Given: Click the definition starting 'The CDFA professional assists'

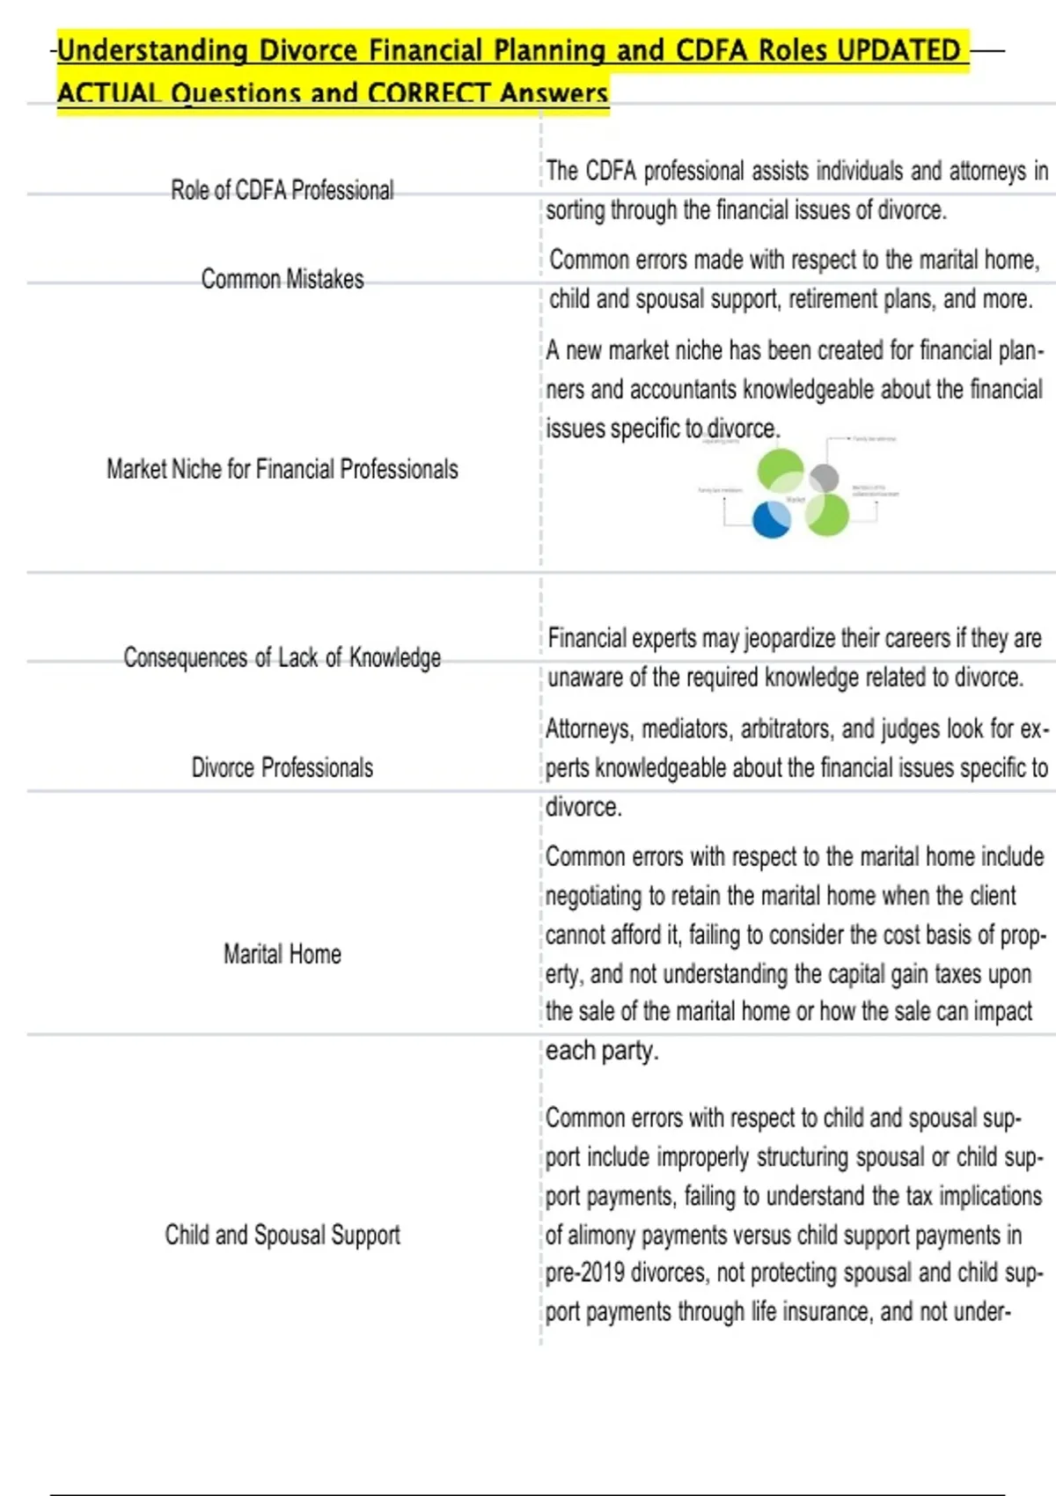Looking at the screenshot, I should (796, 190).
